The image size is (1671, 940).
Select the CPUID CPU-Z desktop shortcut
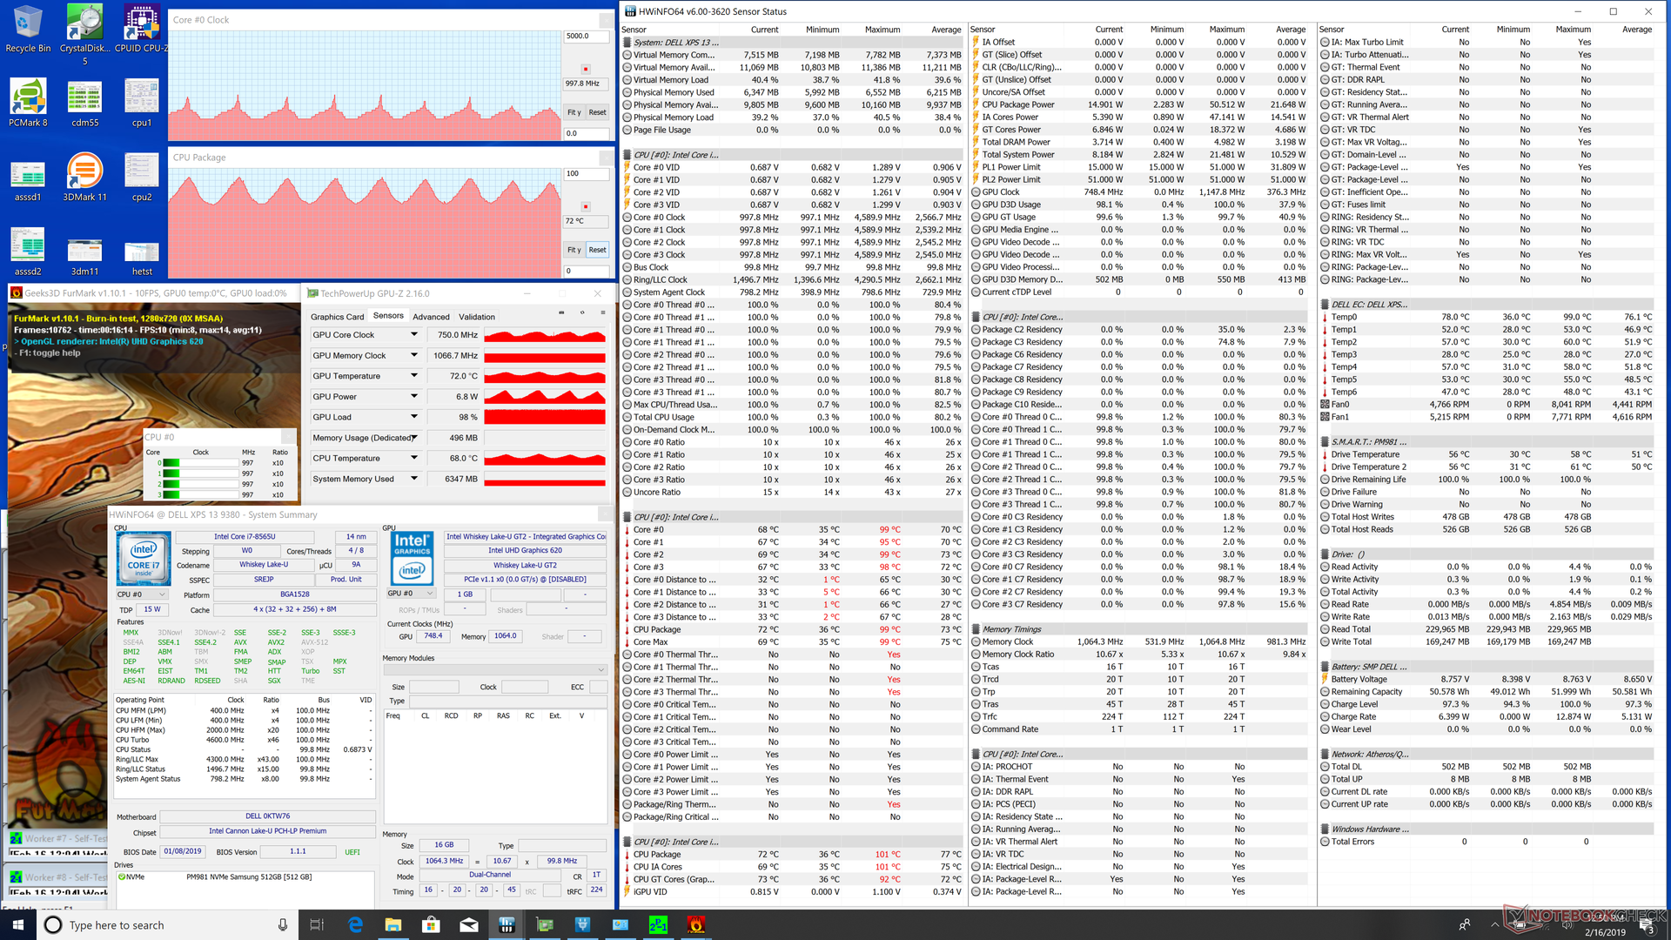[141, 30]
